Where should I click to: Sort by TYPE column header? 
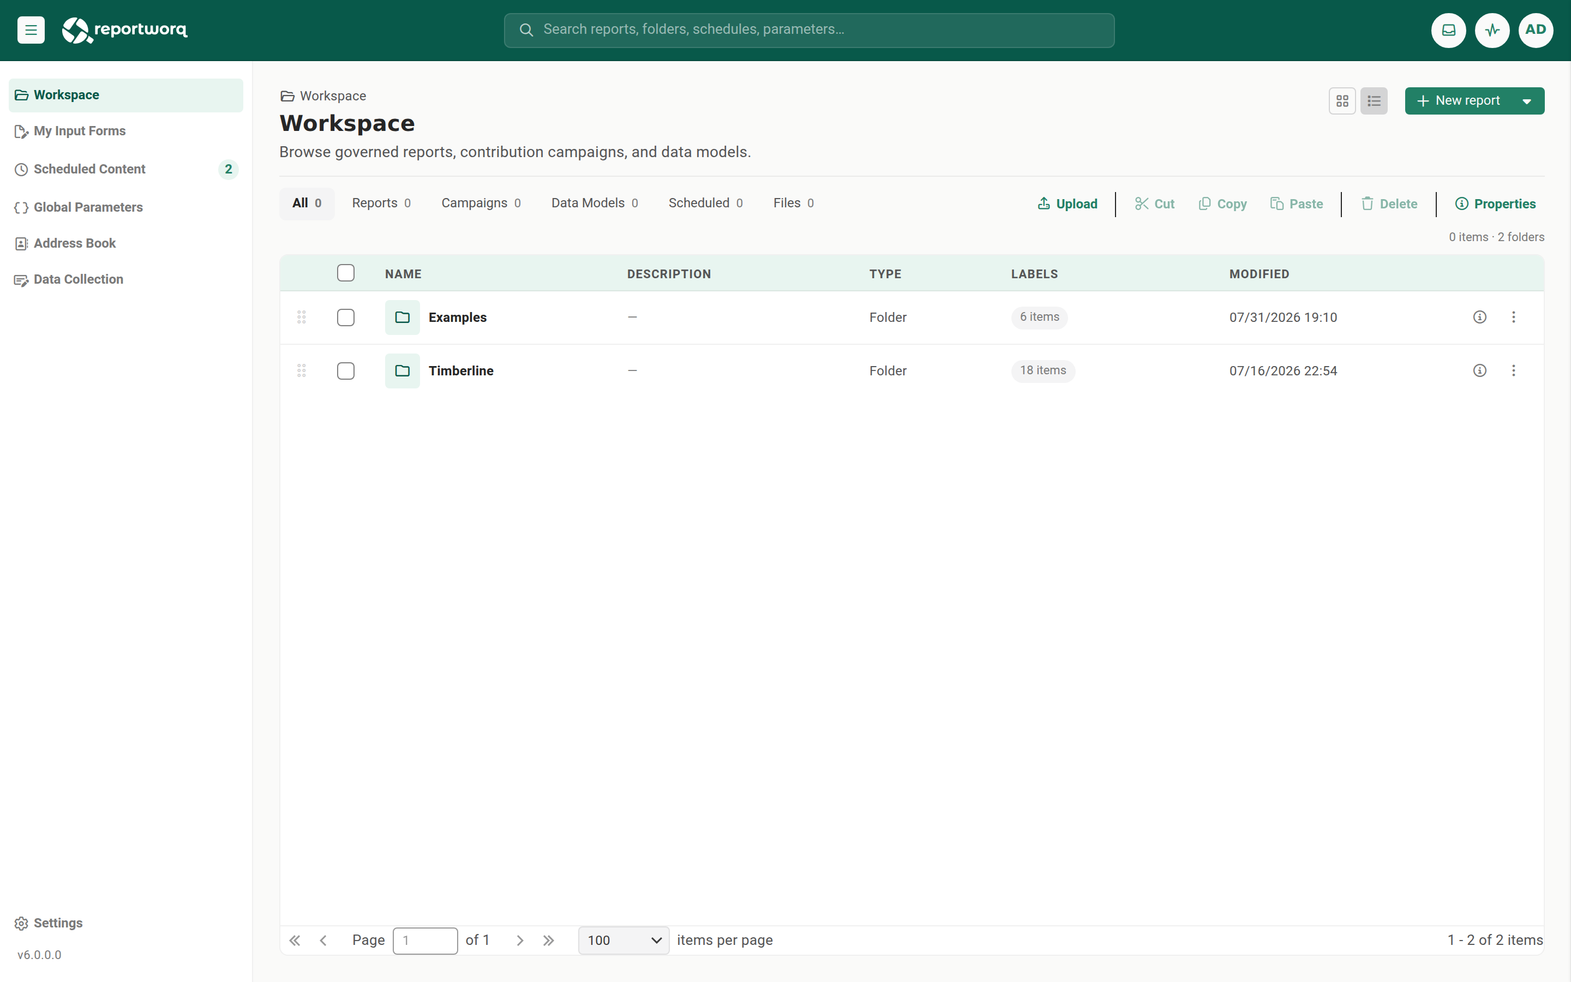point(885,274)
